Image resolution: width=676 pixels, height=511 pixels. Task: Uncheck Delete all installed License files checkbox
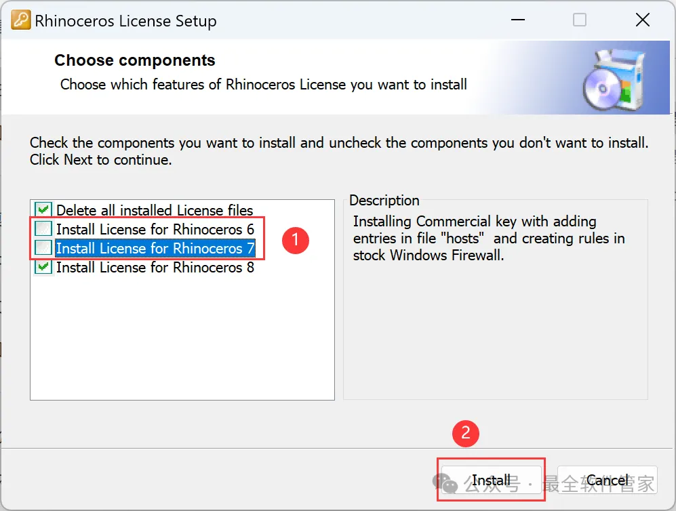coord(43,210)
